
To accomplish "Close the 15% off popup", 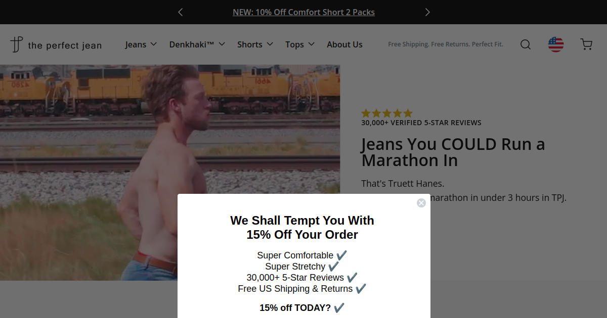I will click(x=421, y=203).
